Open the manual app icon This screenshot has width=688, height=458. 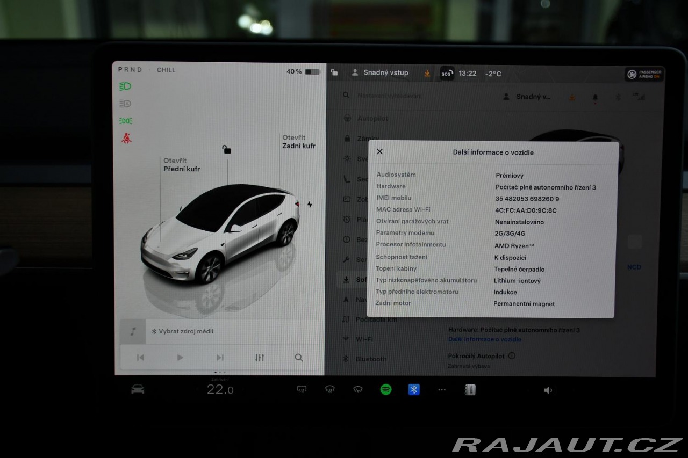click(x=470, y=390)
